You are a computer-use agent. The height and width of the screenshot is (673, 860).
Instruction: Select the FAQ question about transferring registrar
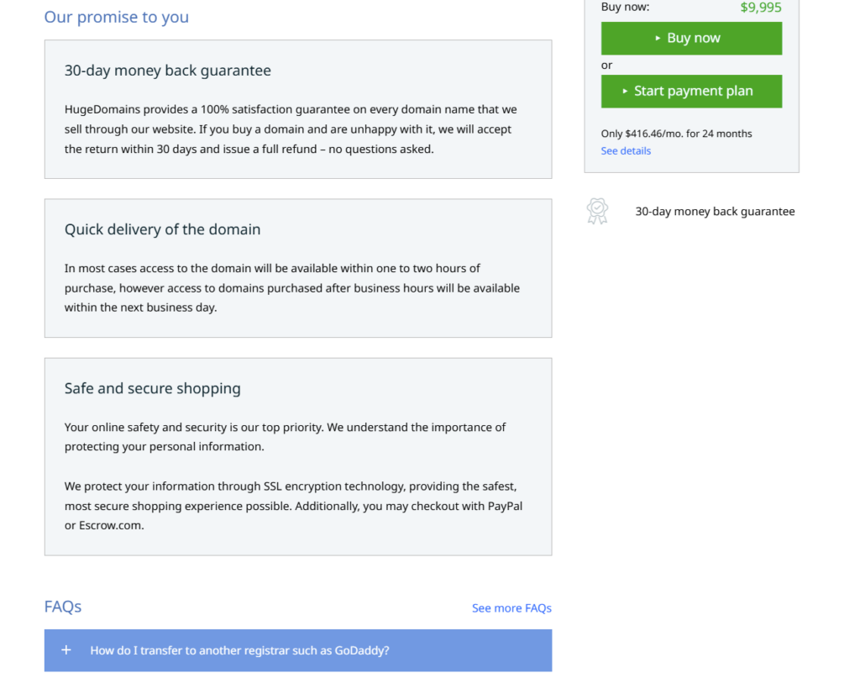[x=239, y=650]
